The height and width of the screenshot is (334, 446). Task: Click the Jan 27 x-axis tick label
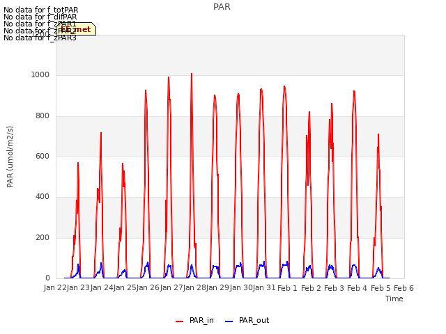(x=171, y=288)
